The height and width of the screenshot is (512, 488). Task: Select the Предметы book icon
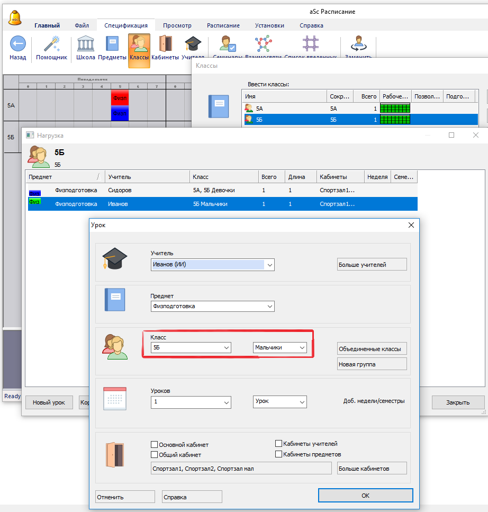pos(112,44)
